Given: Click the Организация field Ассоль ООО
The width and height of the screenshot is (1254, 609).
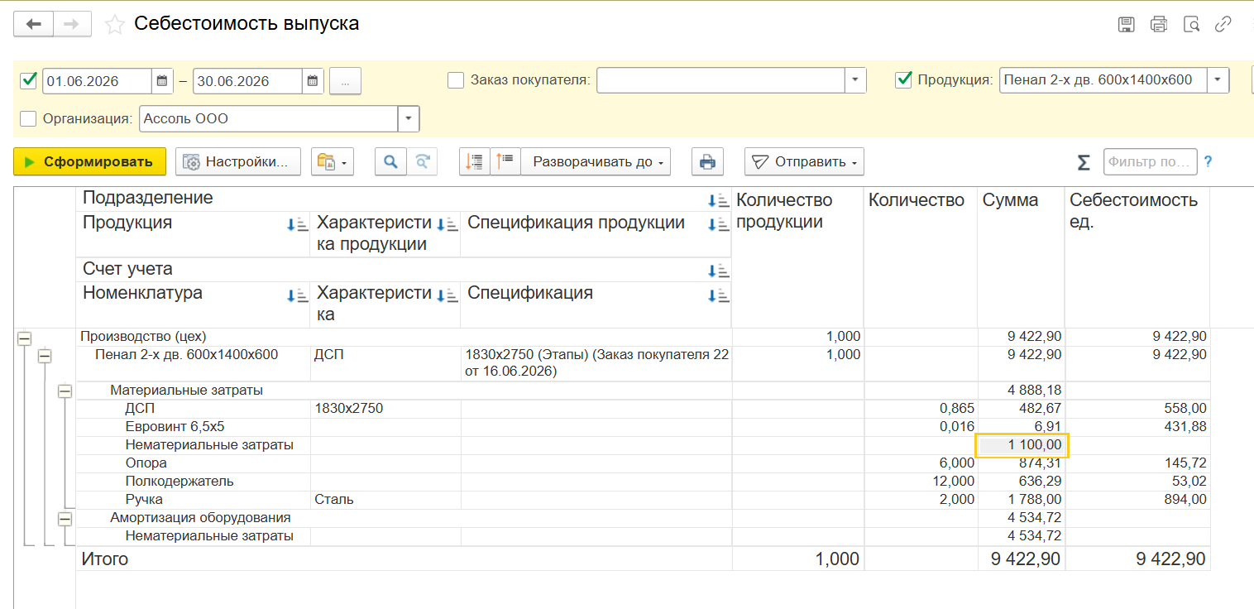Looking at the screenshot, I should (x=269, y=118).
